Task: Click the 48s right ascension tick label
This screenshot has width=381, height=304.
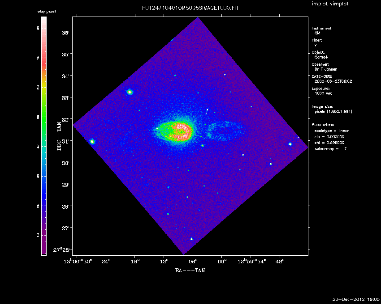Action: click(280, 262)
